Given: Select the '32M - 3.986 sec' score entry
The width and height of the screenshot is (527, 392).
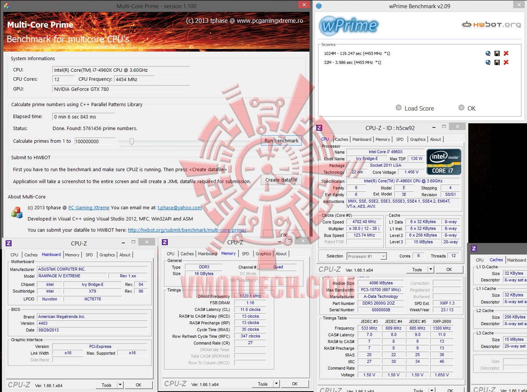Looking at the screenshot, I should (352, 62).
